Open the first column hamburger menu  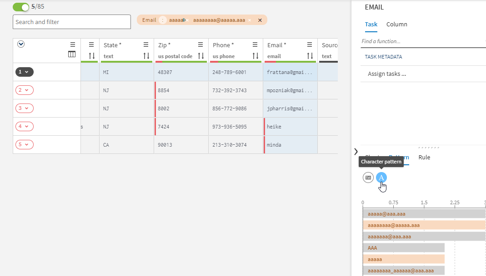click(73, 44)
